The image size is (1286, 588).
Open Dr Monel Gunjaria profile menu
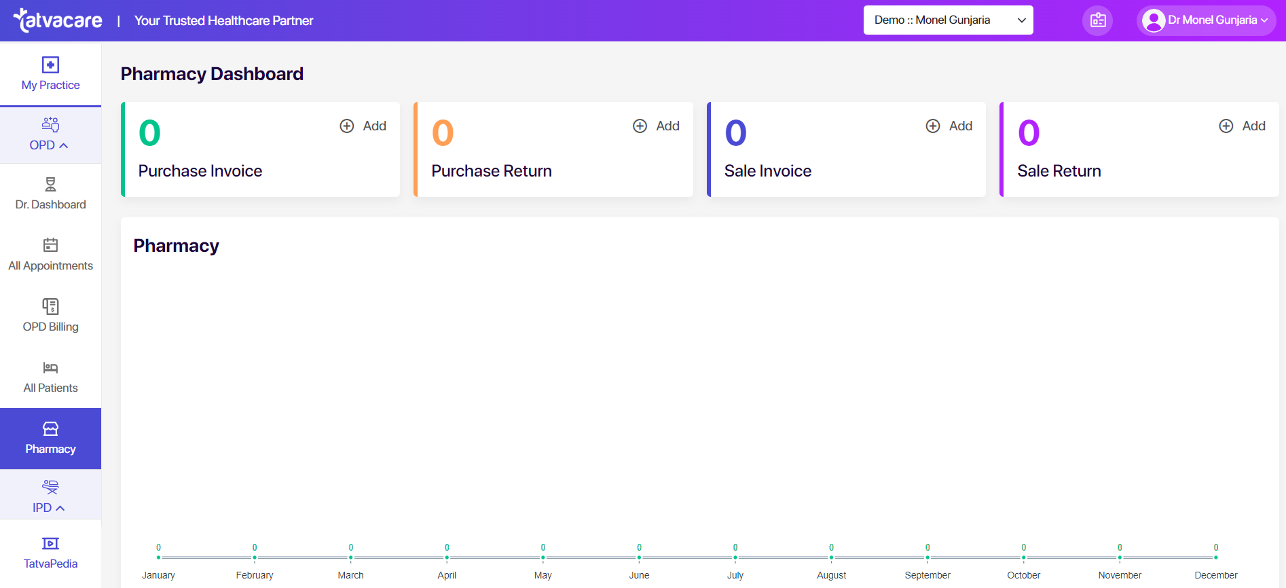point(1205,20)
